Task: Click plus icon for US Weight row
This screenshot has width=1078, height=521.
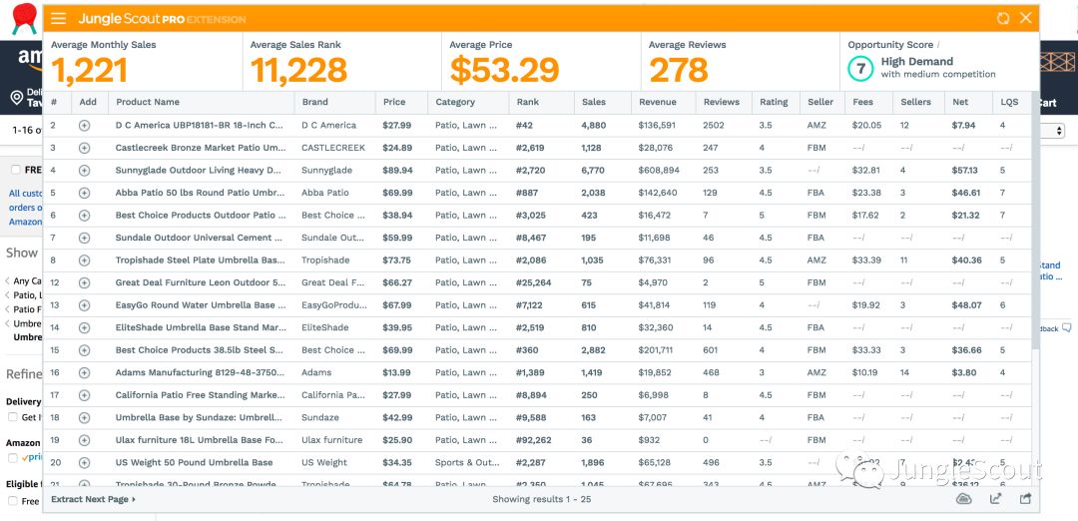Action: pos(84,463)
